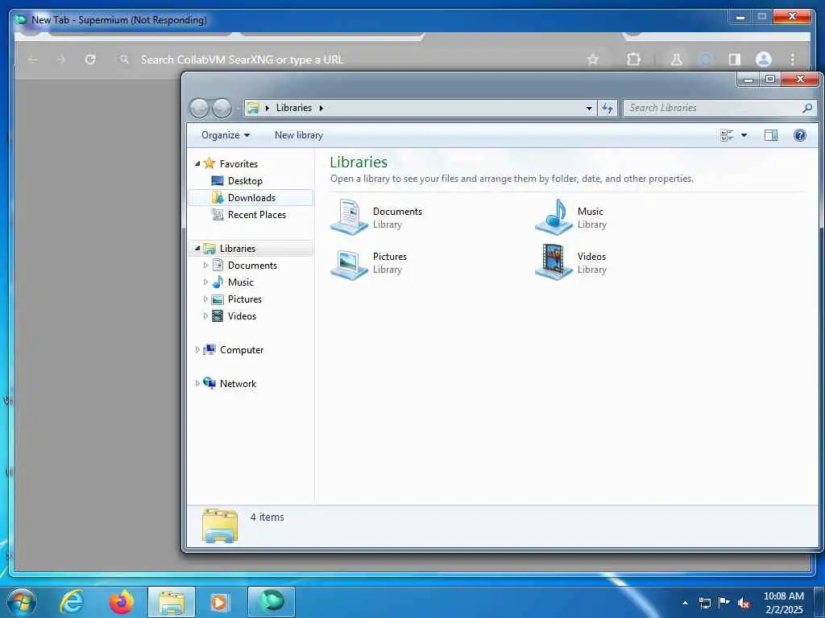
Task: Click Supermium taskbar button
Action: click(271, 602)
